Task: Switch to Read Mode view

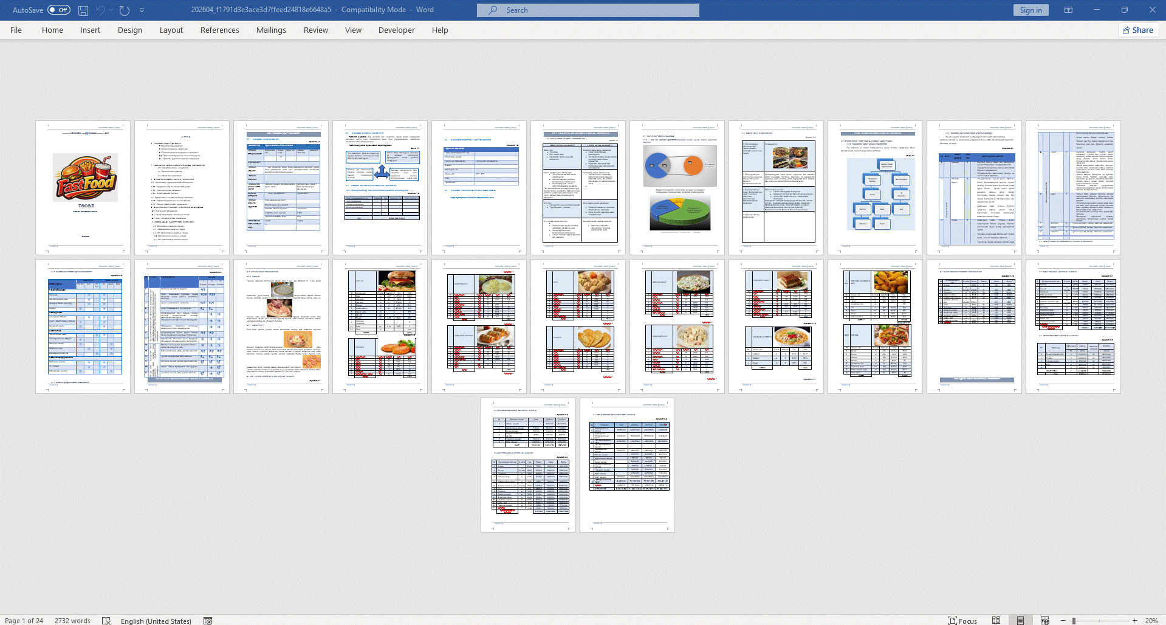Action: pyautogui.click(x=996, y=621)
